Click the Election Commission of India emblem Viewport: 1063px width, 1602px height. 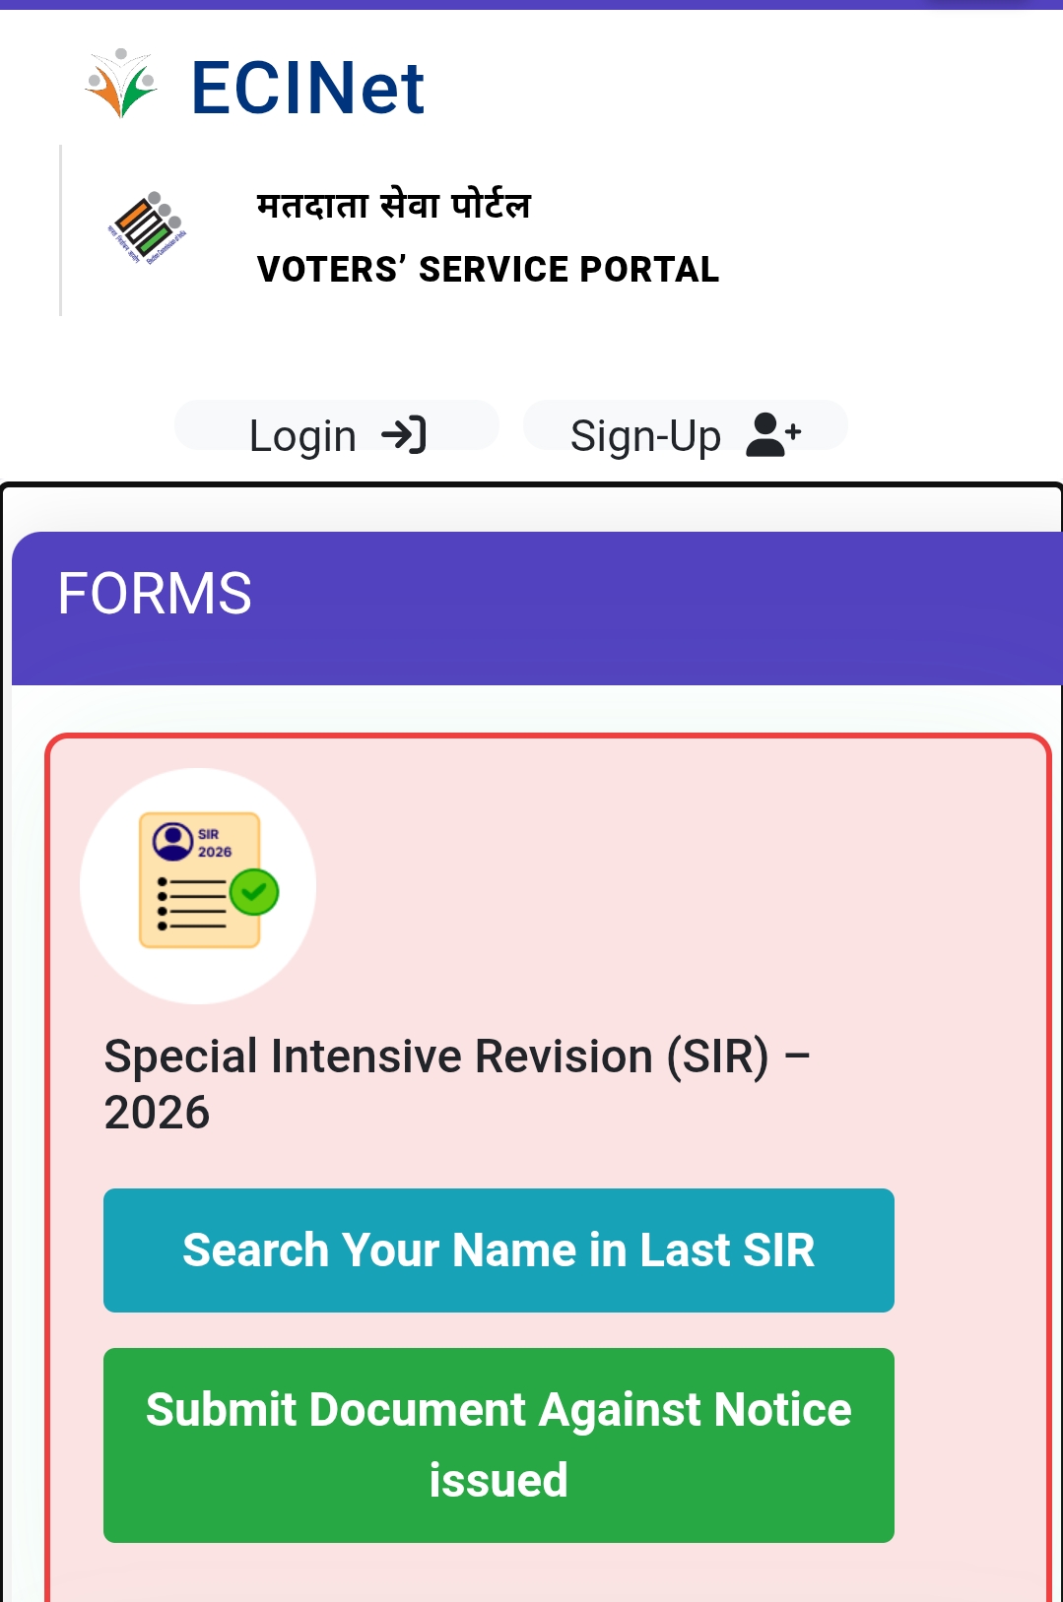(147, 228)
